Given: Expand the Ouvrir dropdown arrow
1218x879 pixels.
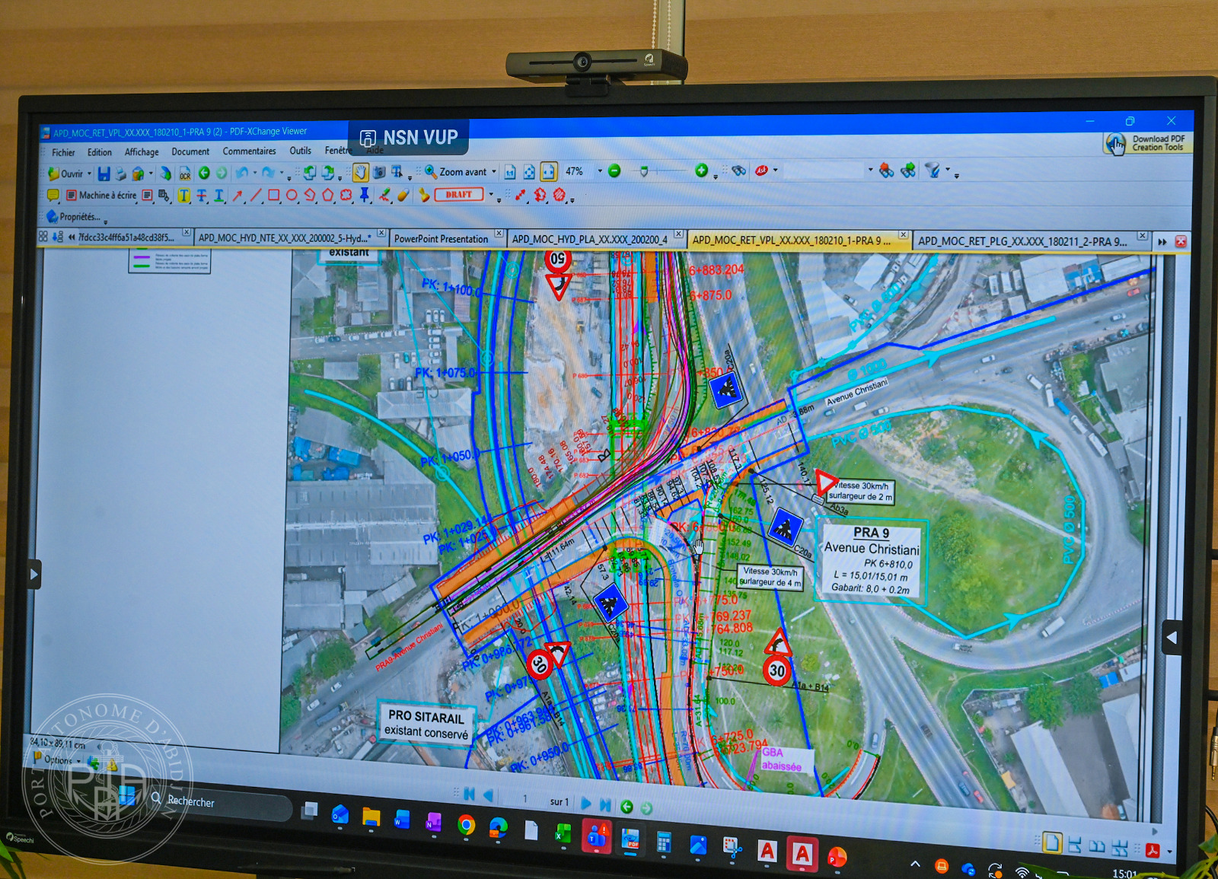Looking at the screenshot, I should coord(89,174).
